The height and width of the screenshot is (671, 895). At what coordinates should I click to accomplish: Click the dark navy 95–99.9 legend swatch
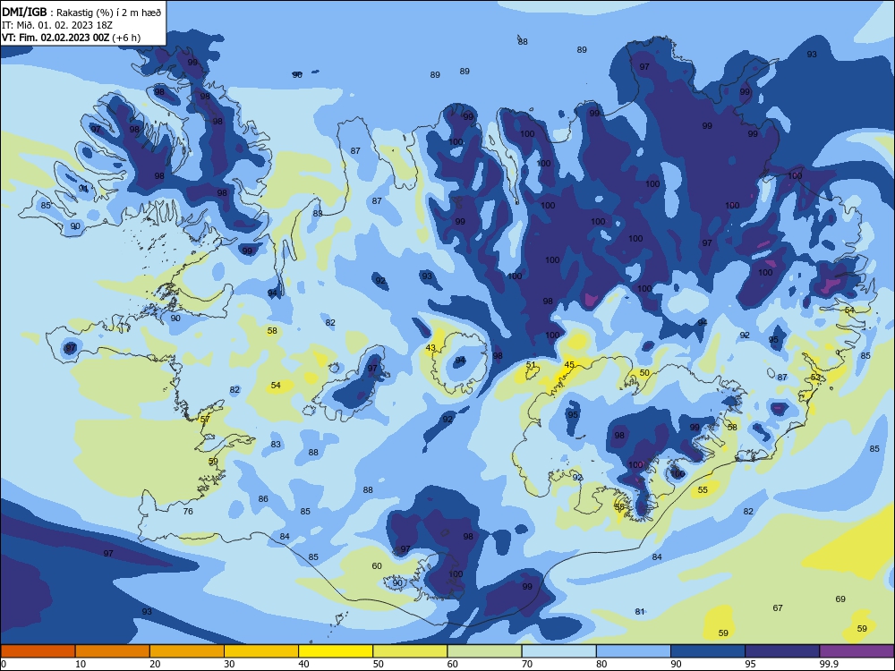(782, 651)
